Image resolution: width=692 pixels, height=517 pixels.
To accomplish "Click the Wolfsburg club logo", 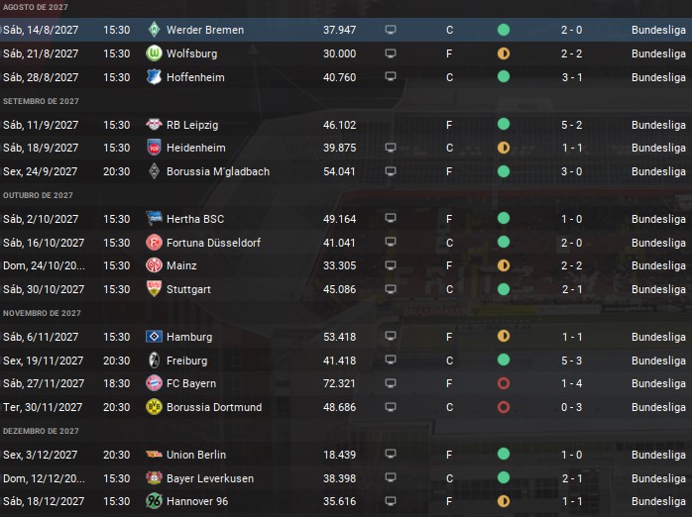I will click(154, 53).
